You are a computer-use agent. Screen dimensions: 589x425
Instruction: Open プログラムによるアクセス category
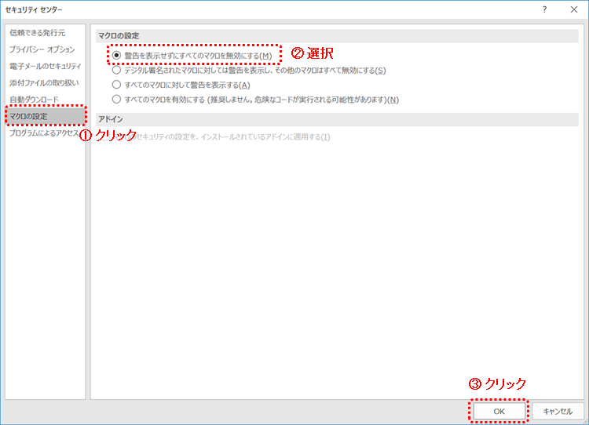[43, 133]
